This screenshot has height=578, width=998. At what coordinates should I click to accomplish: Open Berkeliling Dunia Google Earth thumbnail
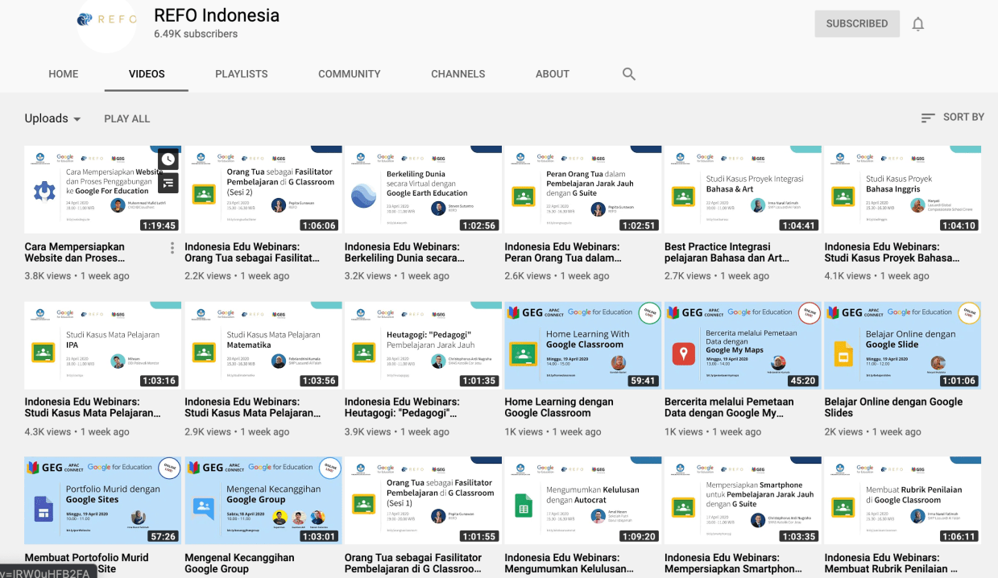click(x=423, y=189)
